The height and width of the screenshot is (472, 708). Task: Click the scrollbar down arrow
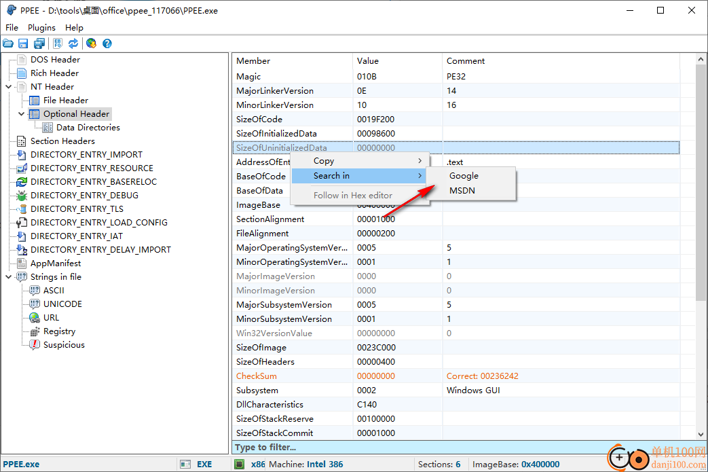[701, 435]
